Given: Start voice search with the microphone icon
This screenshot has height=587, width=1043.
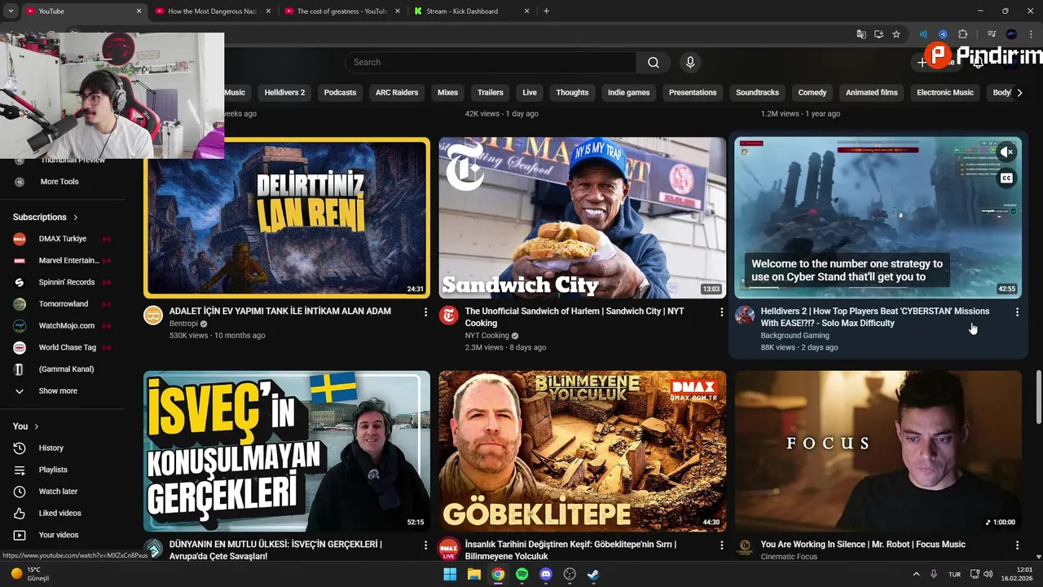Looking at the screenshot, I should point(690,62).
